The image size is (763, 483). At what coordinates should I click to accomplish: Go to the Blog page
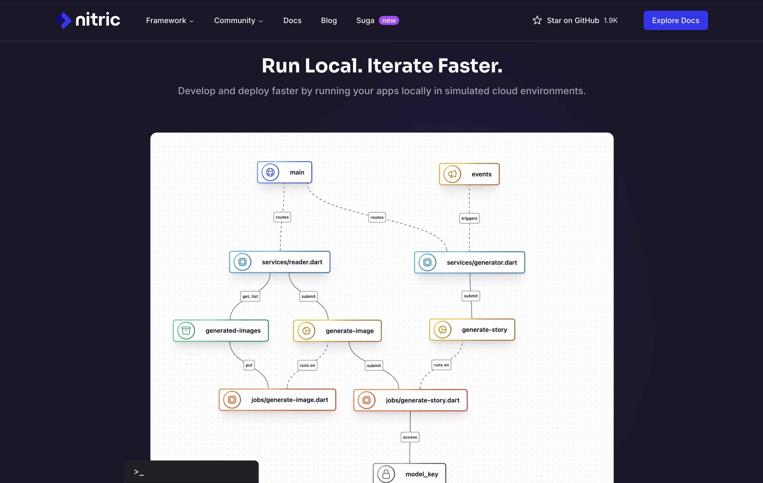[x=329, y=21]
